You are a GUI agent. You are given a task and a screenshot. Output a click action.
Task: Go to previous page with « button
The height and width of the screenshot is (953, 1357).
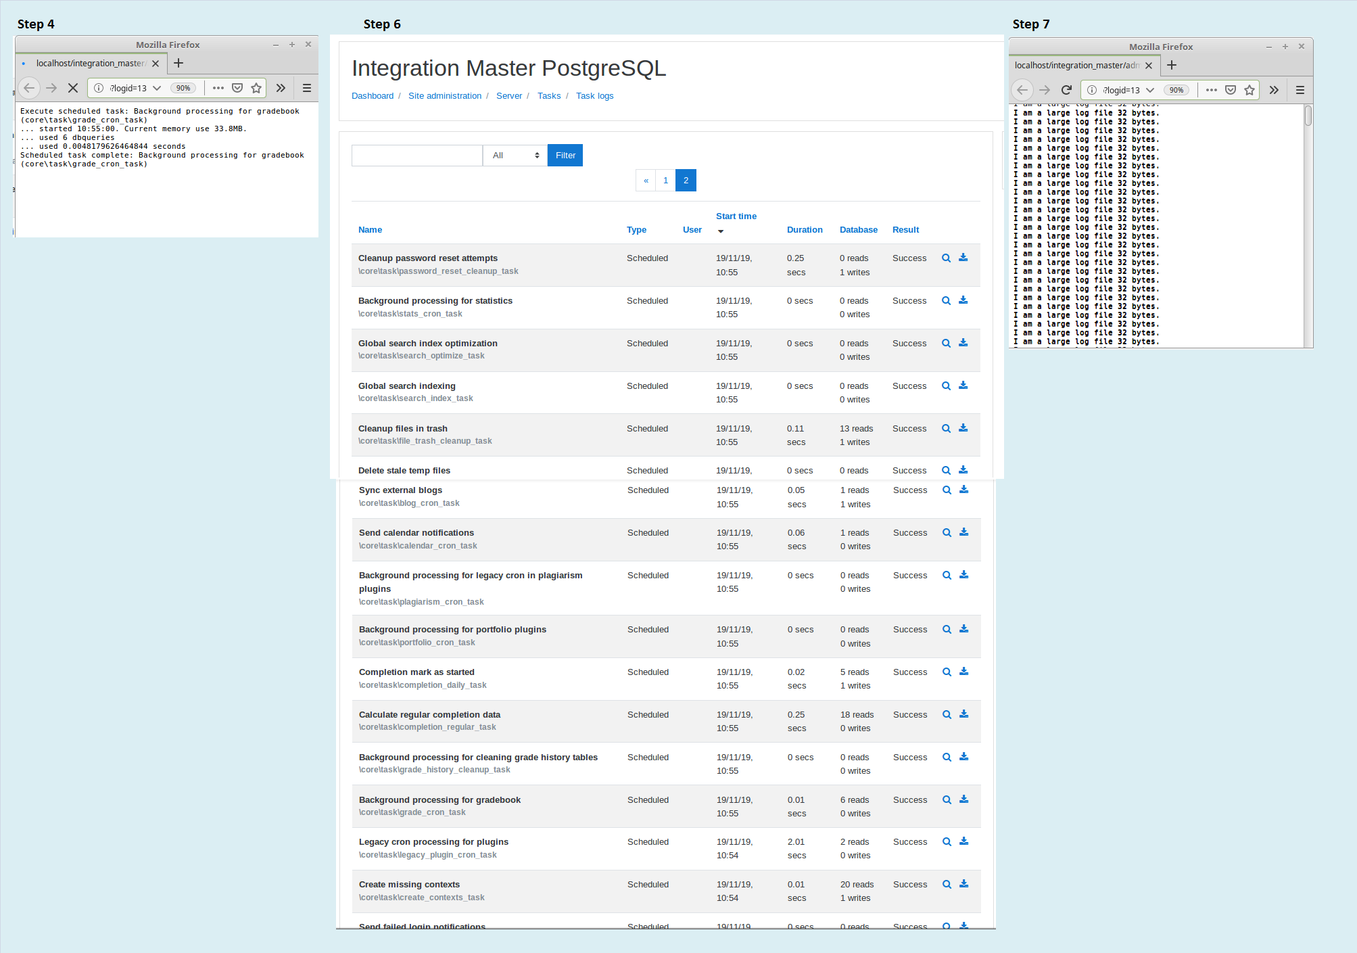point(646,181)
